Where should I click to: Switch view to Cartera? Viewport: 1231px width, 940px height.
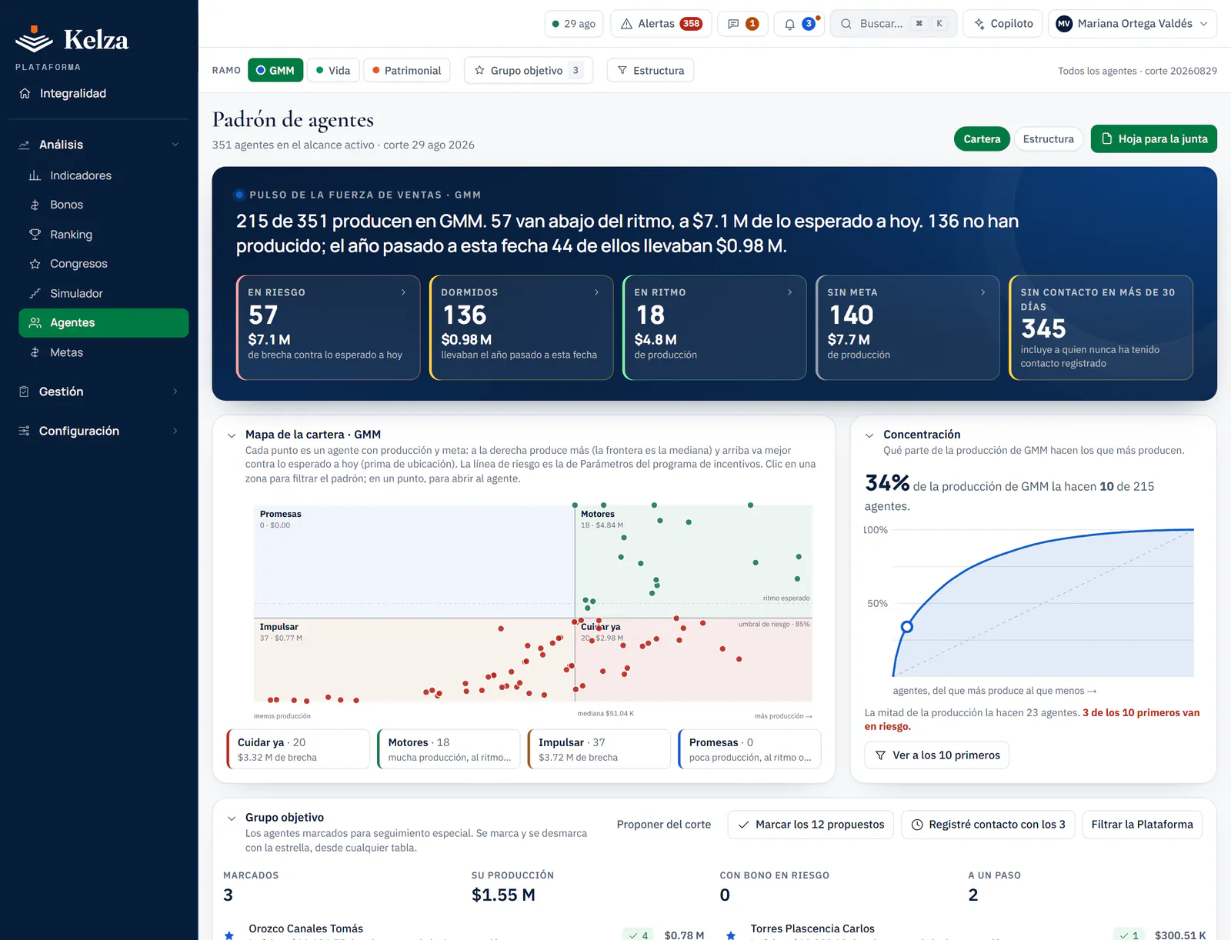[x=982, y=139]
